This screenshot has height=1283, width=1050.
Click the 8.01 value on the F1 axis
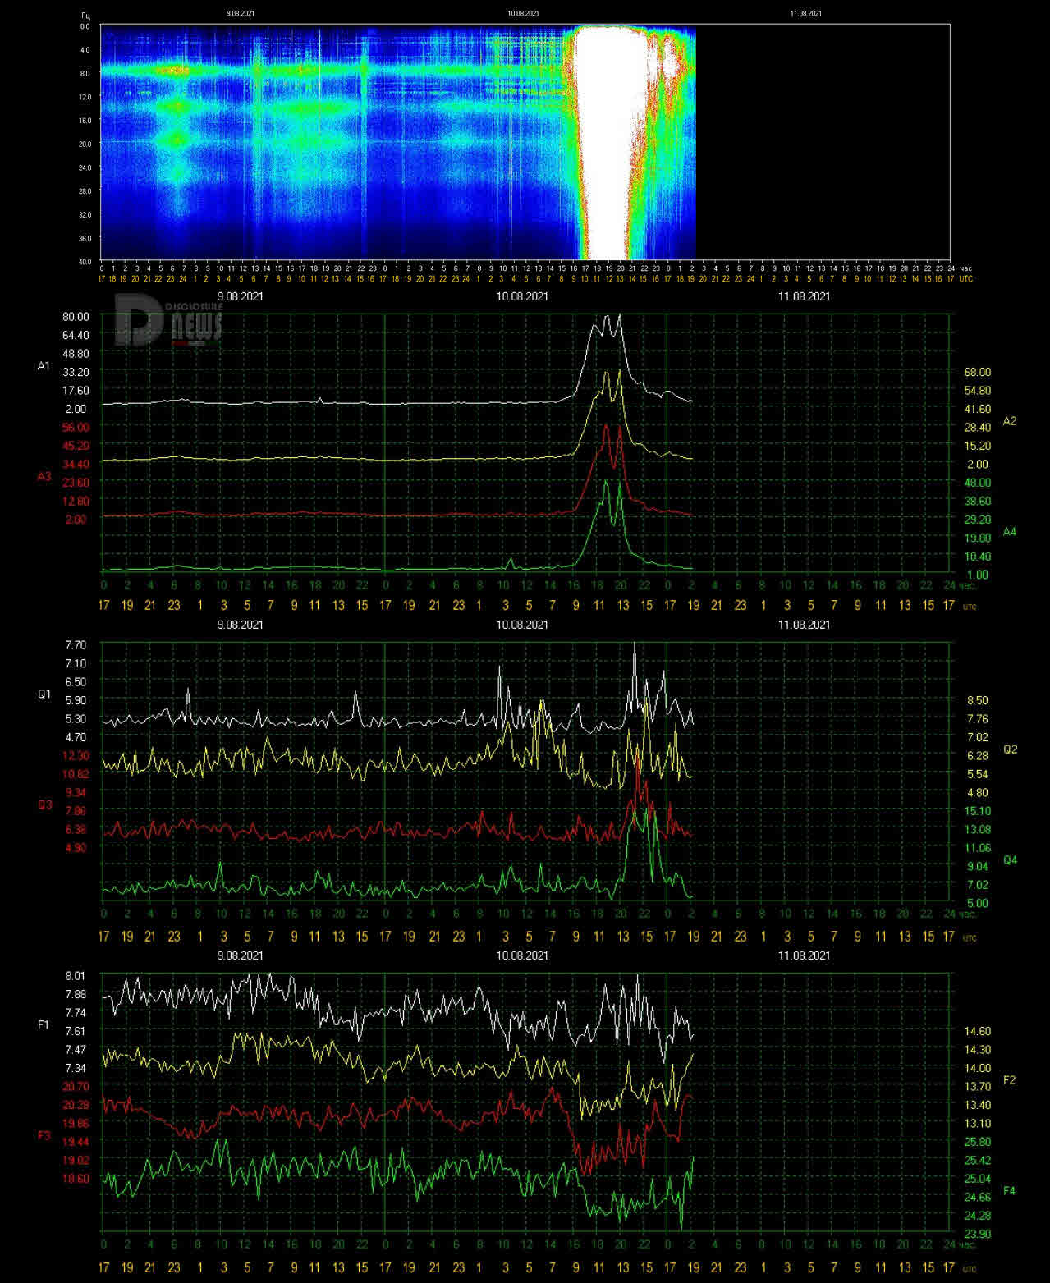pos(76,975)
